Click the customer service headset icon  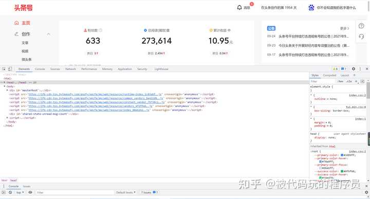click(x=361, y=37)
